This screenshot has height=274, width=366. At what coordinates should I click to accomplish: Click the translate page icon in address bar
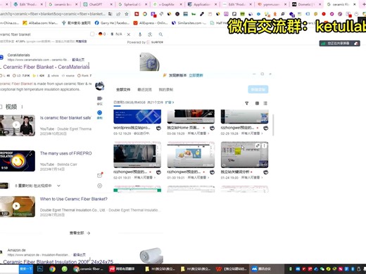pos(110,14)
